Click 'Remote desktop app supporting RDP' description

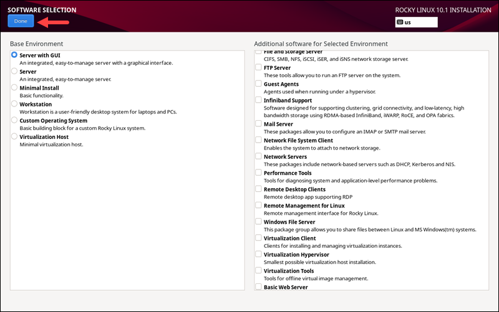pyautogui.click(x=308, y=197)
